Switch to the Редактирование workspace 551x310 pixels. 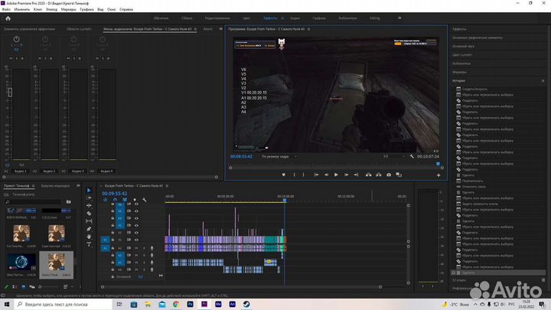[x=217, y=18]
